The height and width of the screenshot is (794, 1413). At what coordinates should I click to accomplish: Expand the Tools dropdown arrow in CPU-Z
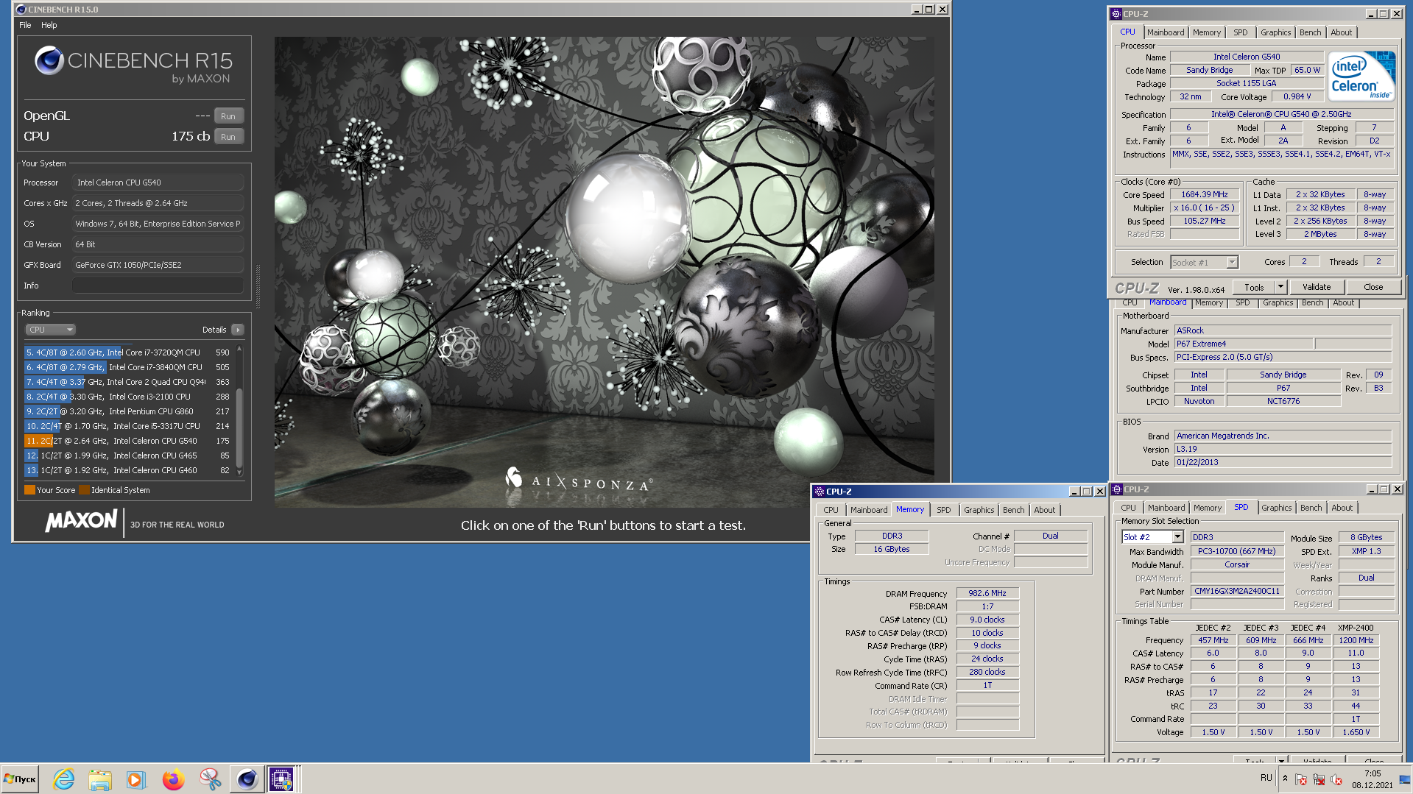(x=1280, y=288)
